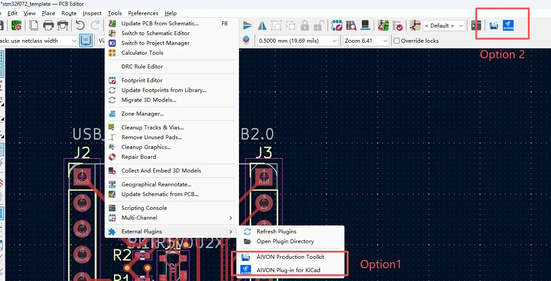Close the open Tools menu
The height and width of the screenshot is (281, 551).
click(115, 13)
